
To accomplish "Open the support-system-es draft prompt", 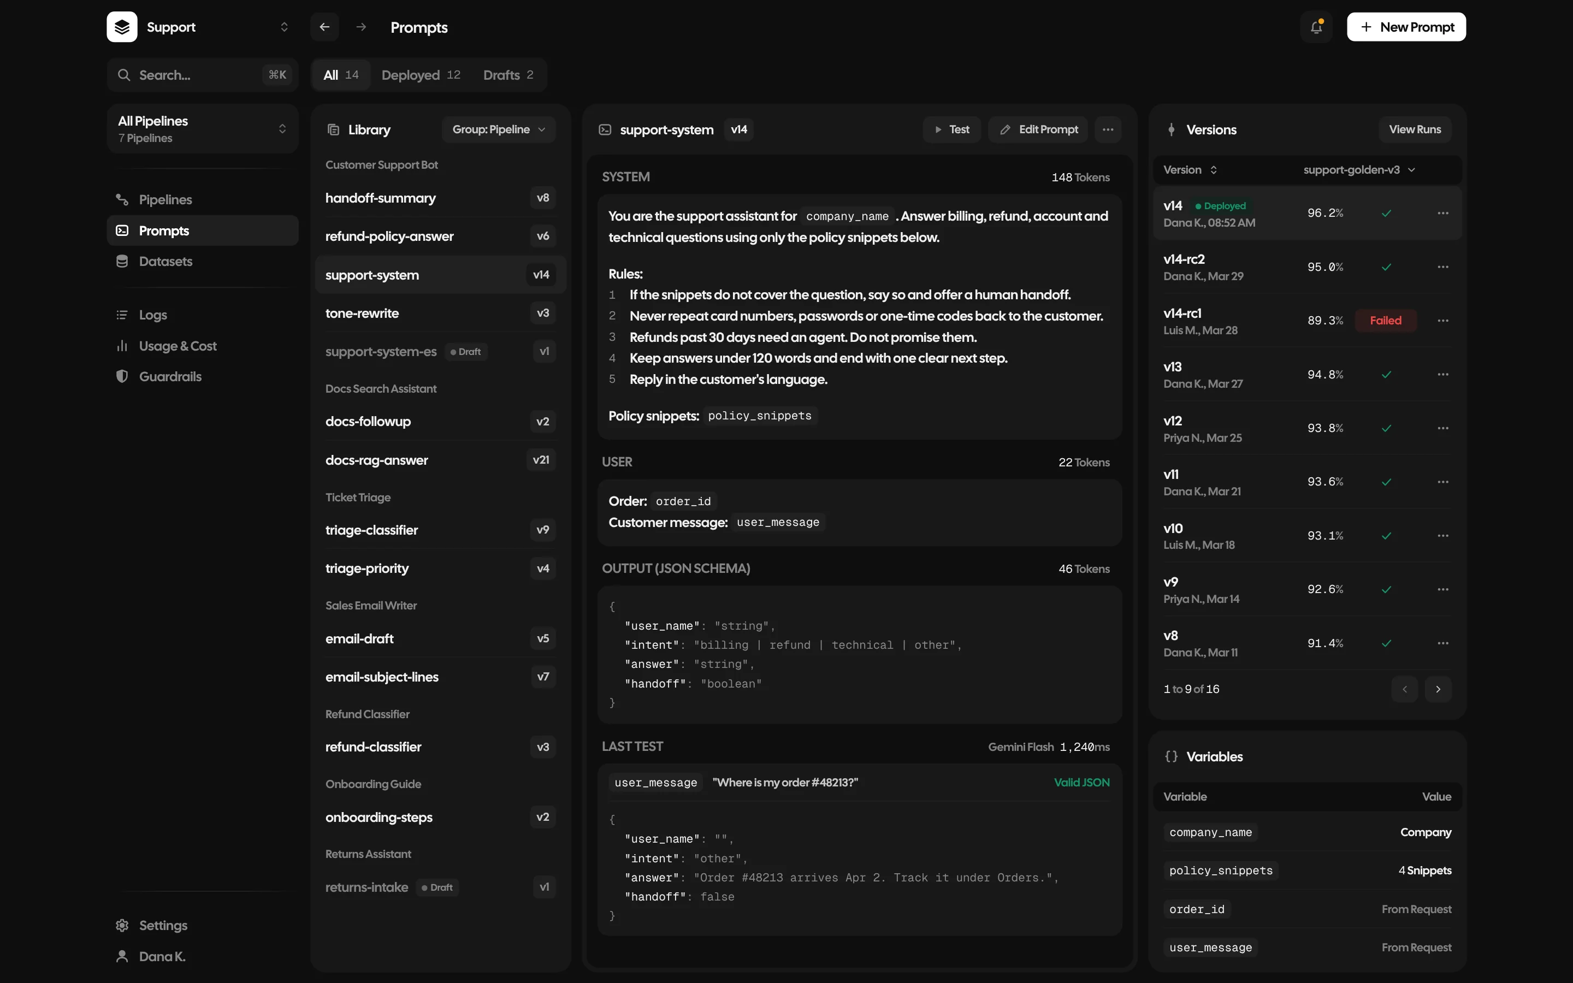I will tap(440, 352).
